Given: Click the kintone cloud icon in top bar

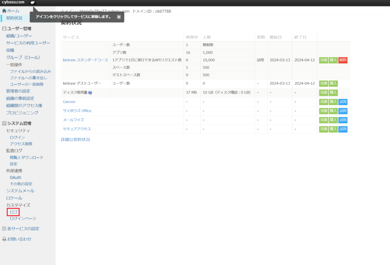Looking at the screenshot, I should point(33,2).
